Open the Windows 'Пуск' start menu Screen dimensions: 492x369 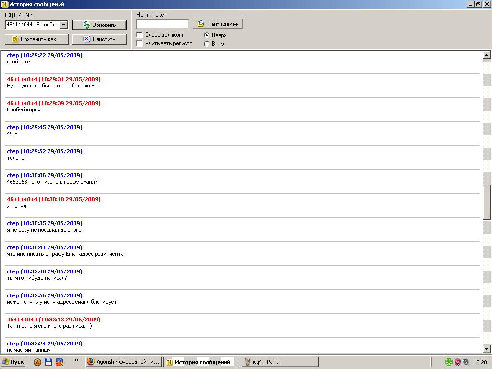tap(13, 362)
